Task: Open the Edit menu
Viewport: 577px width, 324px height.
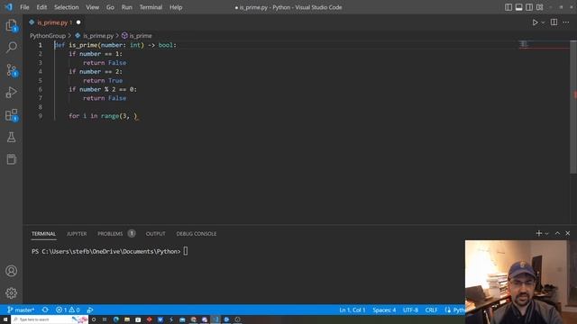Action: pos(41,7)
